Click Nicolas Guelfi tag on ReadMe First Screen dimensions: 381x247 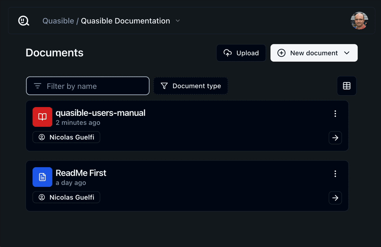(x=66, y=197)
